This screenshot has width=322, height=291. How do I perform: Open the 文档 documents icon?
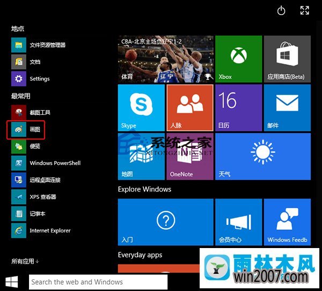tap(19, 62)
